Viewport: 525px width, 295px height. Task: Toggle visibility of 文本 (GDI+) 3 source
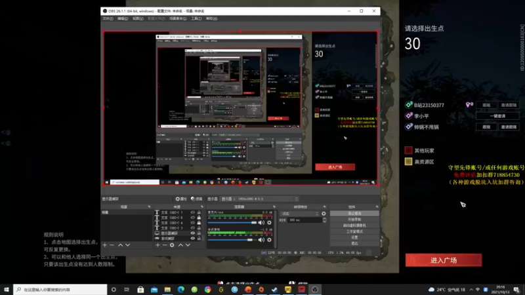coord(192,227)
